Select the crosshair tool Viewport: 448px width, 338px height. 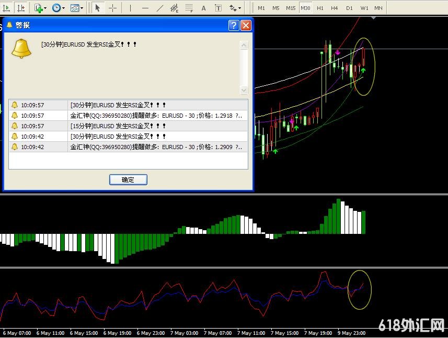[112, 8]
